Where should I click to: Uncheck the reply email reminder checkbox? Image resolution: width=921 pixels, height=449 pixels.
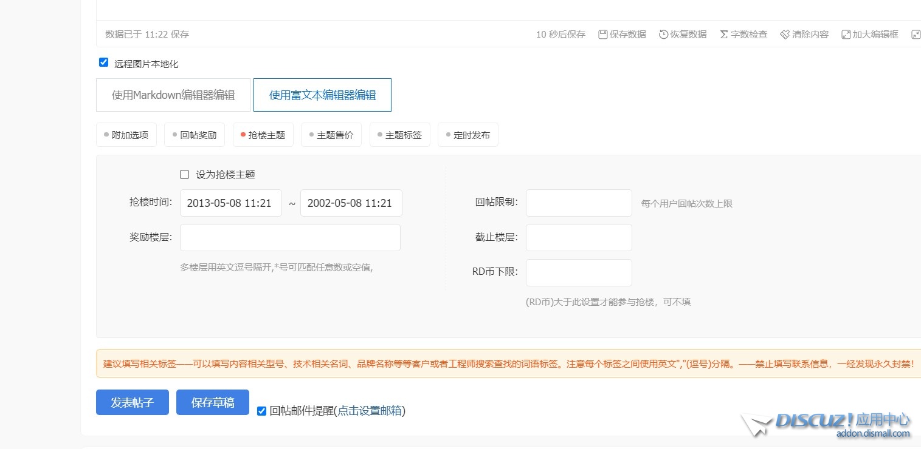pos(262,411)
